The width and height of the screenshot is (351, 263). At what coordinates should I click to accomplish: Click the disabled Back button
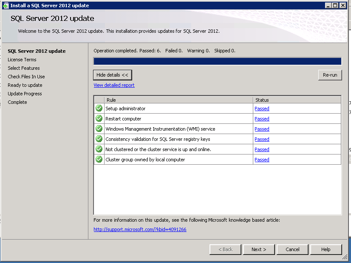point(225,249)
